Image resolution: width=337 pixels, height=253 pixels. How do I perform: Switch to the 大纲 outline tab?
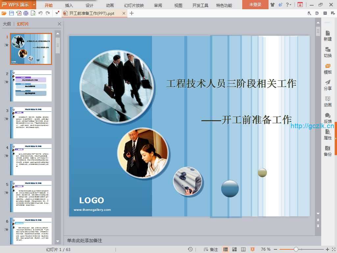point(7,24)
